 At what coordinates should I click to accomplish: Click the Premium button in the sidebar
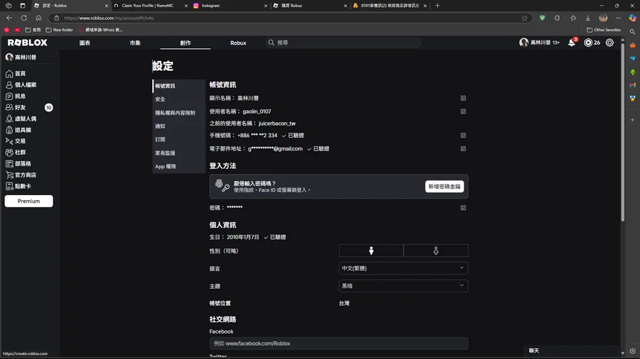point(28,201)
